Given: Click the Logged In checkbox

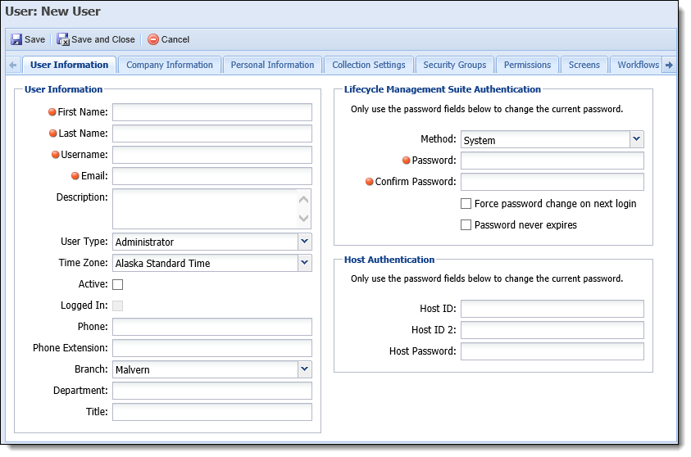Looking at the screenshot, I should pyautogui.click(x=118, y=305).
